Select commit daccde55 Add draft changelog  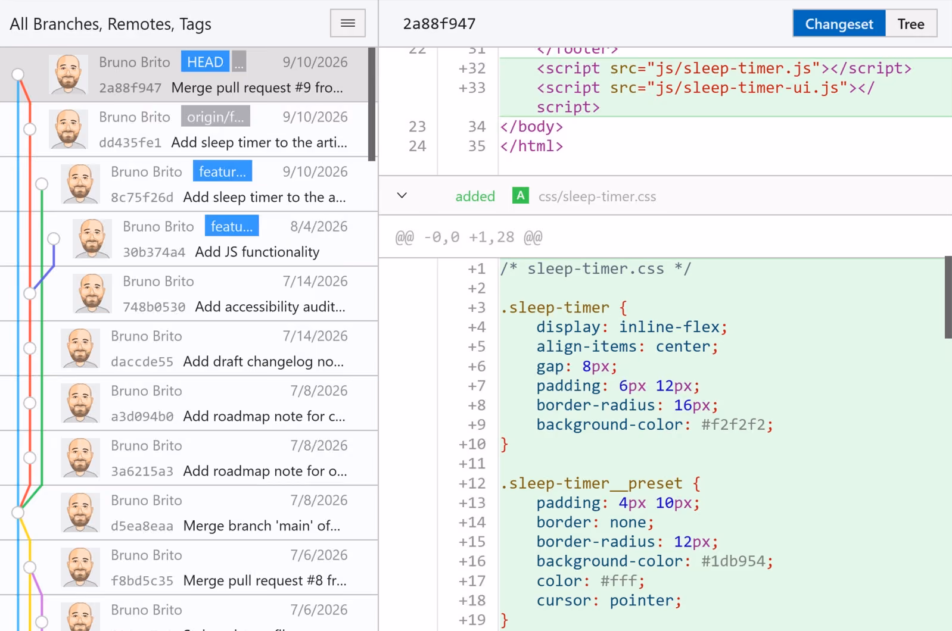[x=189, y=348]
